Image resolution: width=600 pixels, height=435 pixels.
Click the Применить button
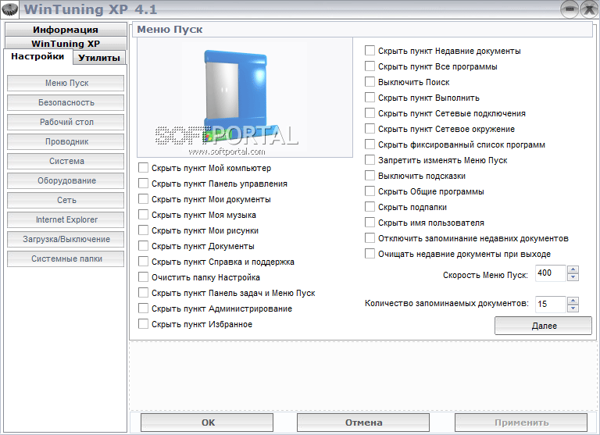[x=521, y=423]
